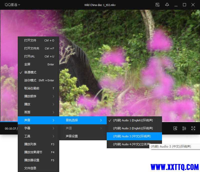This screenshot has height=172, width=200.
Task: Click the mini mode icon in title bar
Action: (157, 5)
